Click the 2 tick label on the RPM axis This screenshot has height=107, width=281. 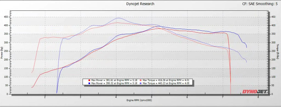pyautogui.click(x=45, y=97)
